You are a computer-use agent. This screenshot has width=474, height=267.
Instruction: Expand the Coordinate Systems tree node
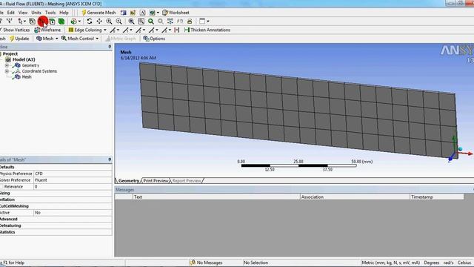7,71
